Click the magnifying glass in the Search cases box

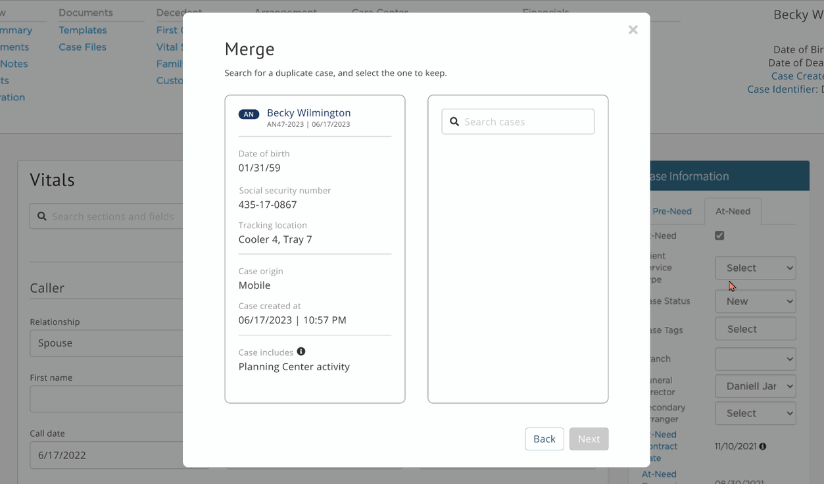coord(454,121)
